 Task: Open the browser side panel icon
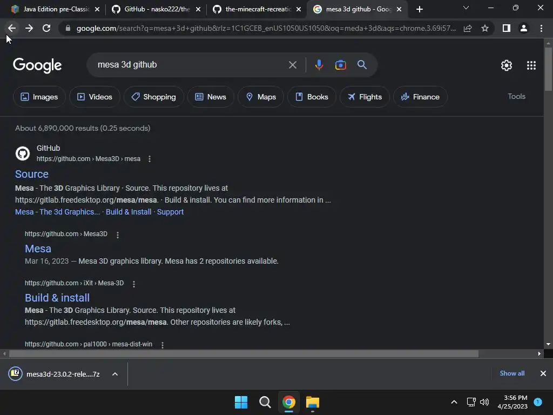[x=507, y=28]
